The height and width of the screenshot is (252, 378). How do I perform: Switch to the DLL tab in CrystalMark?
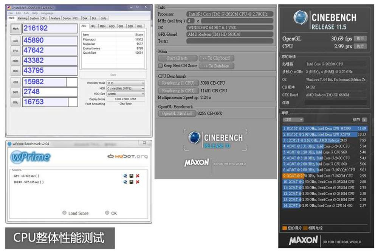[x=94, y=18]
